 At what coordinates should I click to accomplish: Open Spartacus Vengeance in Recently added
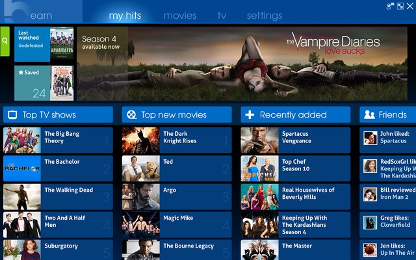[x=296, y=140]
